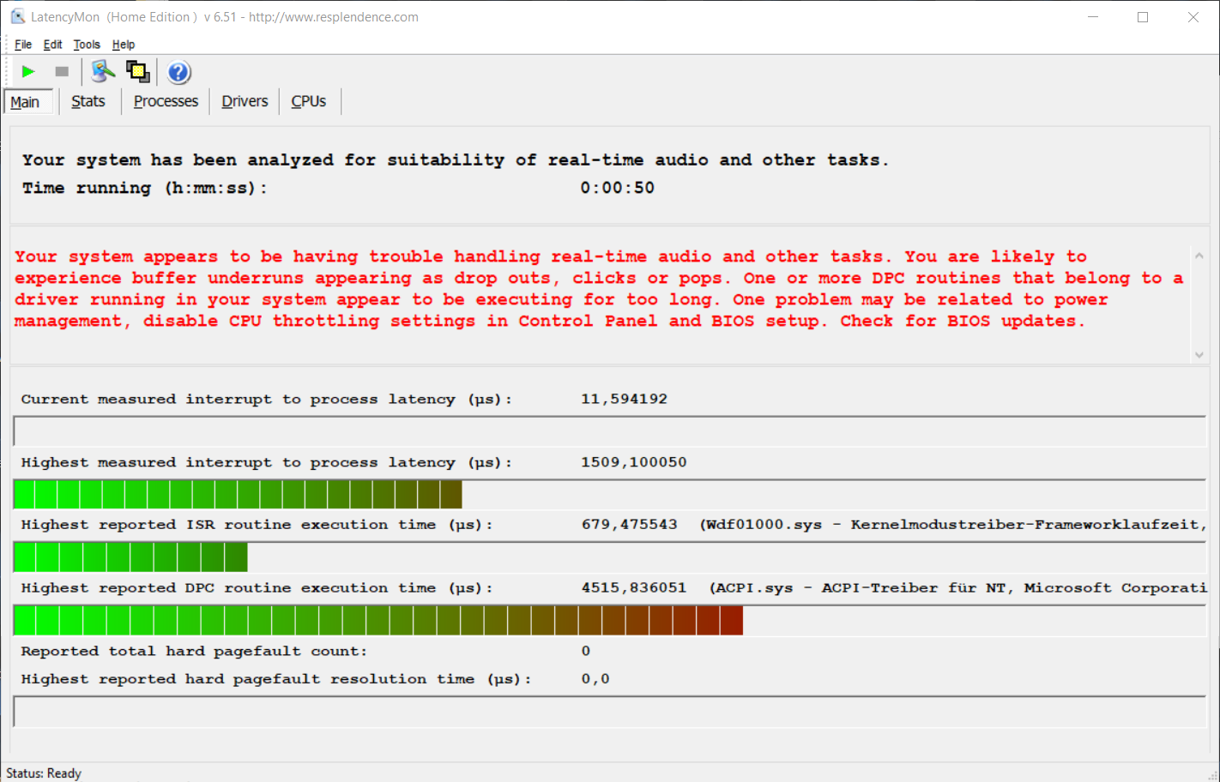Open the Help menu
This screenshot has height=782, width=1220.
click(124, 45)
